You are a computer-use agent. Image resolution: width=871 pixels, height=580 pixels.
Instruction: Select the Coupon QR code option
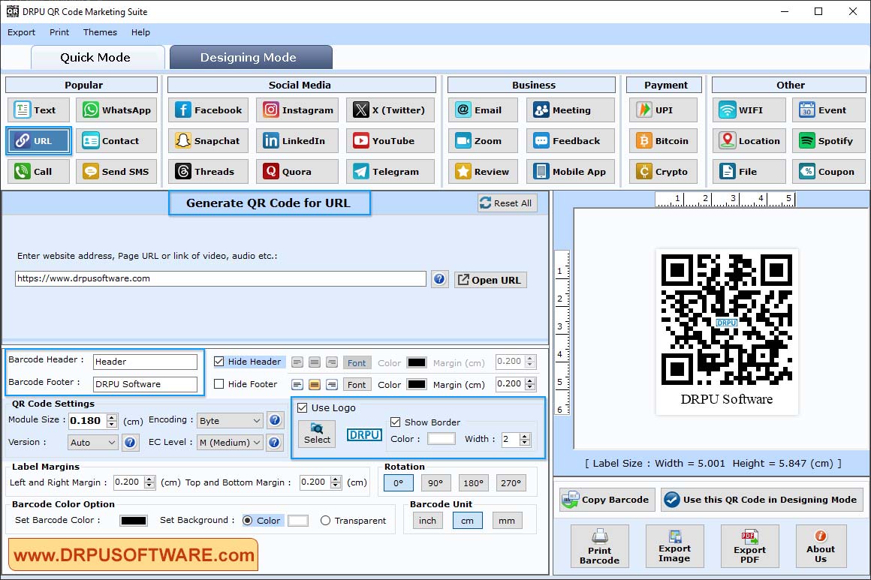pyautogui.click(x=829, y=172)
